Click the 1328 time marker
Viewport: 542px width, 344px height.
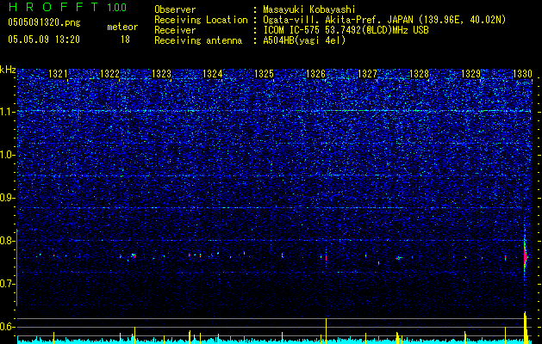pos(419,74)
